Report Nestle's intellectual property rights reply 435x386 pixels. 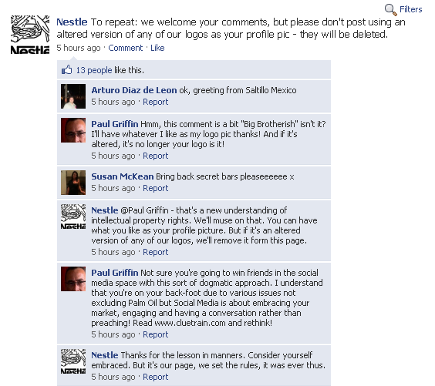[x=155, y=252]
